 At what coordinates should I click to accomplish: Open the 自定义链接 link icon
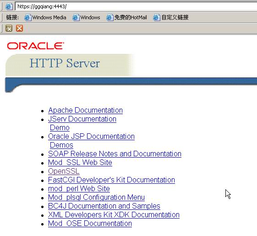157,17
